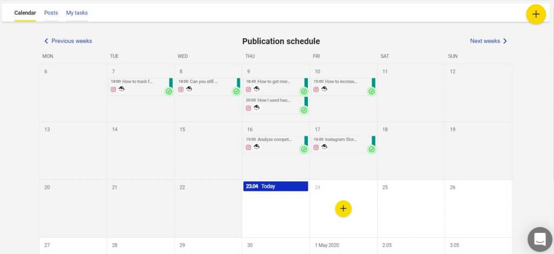Click date number 30
This screenshot has height=254, width=554.
click(x=250, y=245)
